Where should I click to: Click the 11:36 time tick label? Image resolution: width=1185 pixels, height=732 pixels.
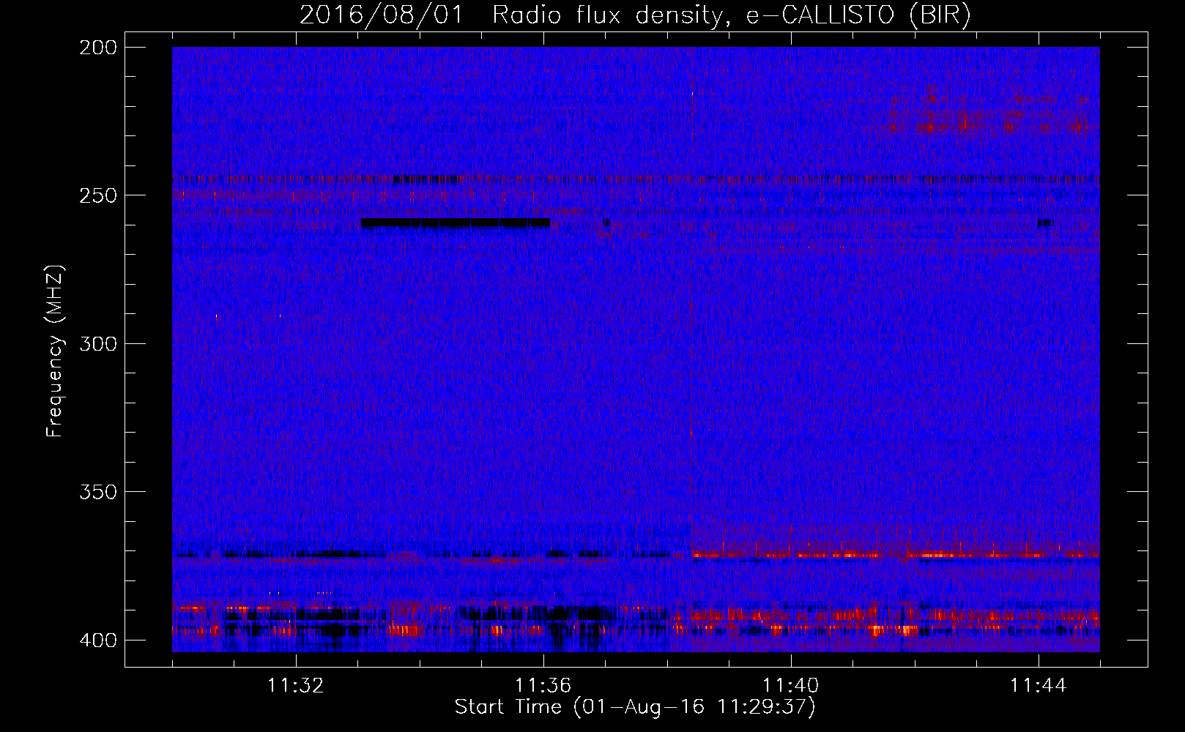point(543,686)
